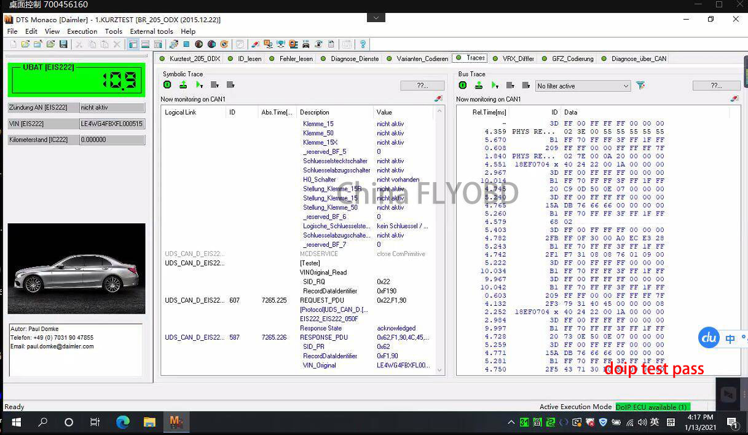The width and height of the screenshot is (748, 435).
Task: Click the ??... button in Bus Trace
Action: click(716, 86)
